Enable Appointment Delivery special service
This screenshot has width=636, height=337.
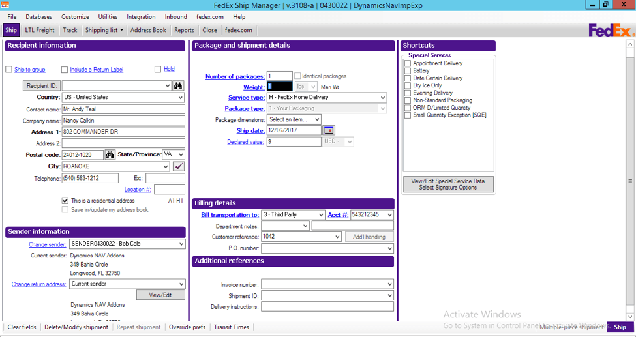[x=408, y=63]
